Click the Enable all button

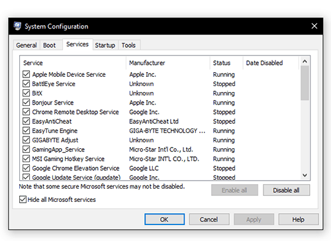tap(234, 190)
